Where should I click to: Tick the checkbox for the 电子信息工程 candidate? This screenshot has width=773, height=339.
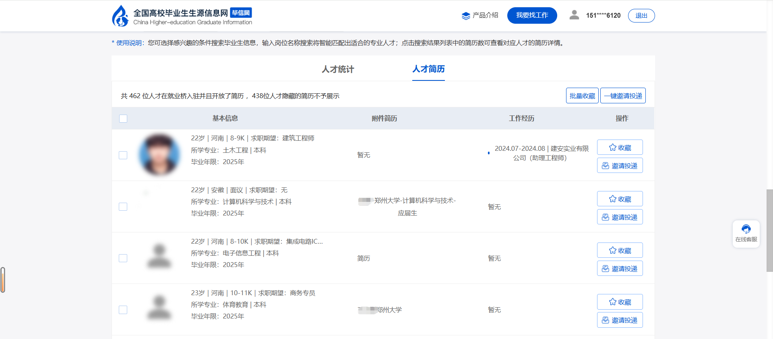pos(123,258)
